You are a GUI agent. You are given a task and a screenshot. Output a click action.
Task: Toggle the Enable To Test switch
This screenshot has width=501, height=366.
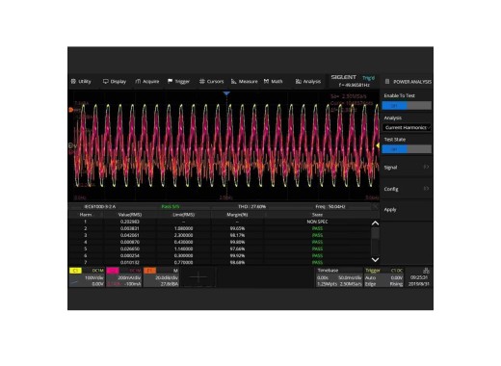point(407,106)
